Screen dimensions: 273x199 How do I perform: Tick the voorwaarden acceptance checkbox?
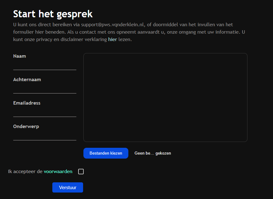click(81, 172)
